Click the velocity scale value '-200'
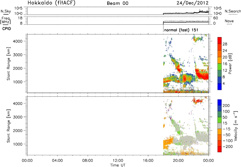 [227, 147]
